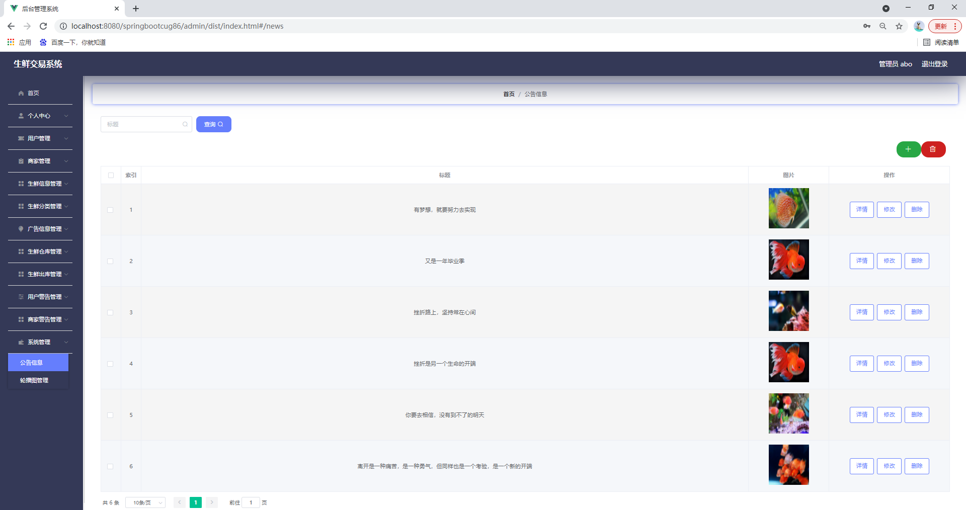Open the 公告信息 menu item
The height and width of the screenshot is (510, 966).
[31, 362]
